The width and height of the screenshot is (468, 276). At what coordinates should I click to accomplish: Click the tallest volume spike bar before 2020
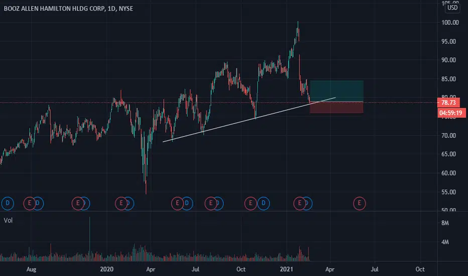(89, 239)
